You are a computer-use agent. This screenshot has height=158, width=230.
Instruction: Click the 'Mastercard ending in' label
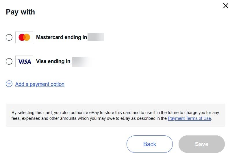[x=62, y=37]
